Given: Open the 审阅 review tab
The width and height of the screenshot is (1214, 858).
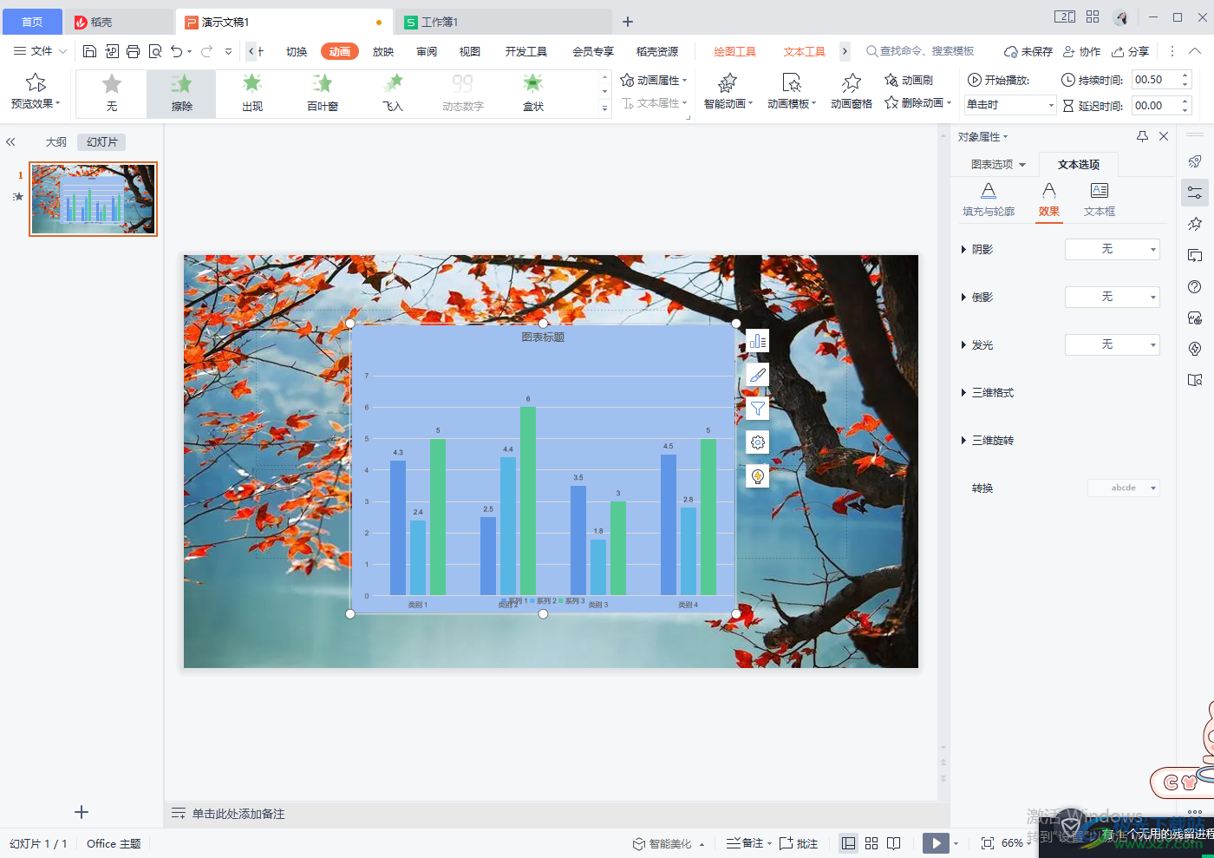Looking at the screenshot, I should [x=427, y=51].
